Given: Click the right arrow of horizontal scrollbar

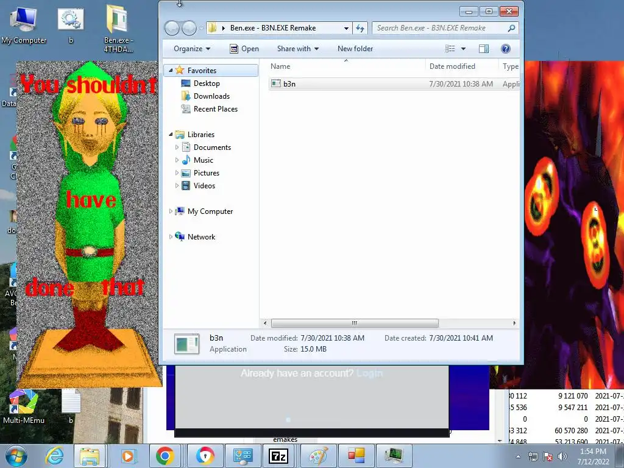Looking at the screenshot, I should (514, 323).
